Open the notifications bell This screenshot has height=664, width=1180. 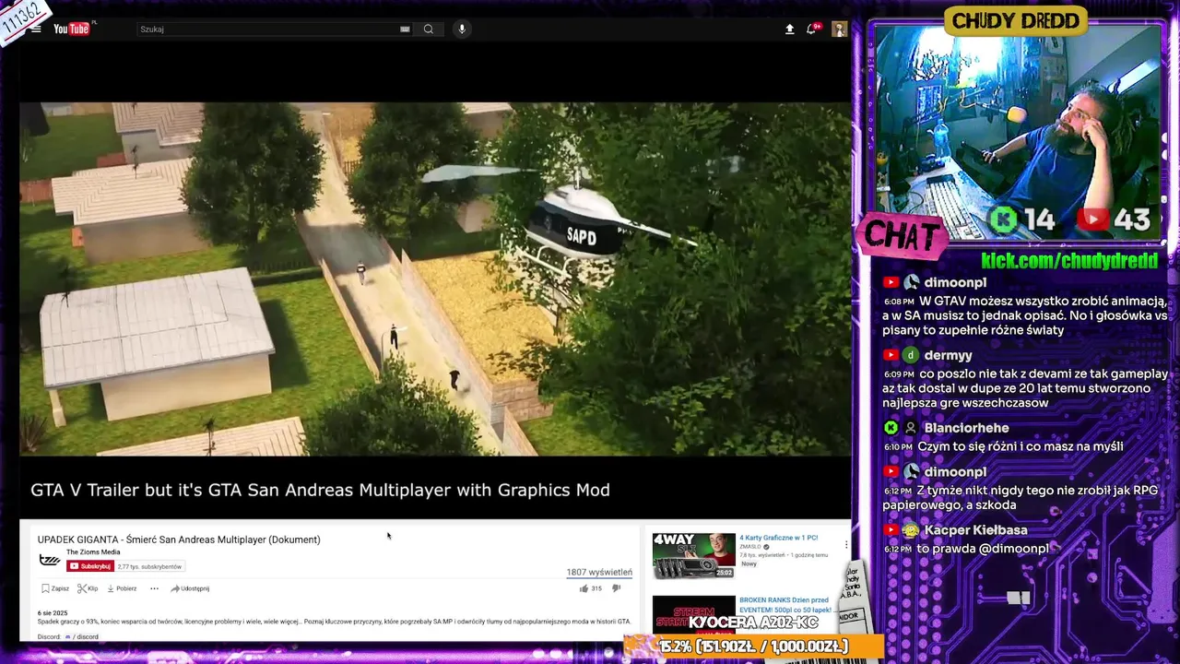click(812, 30)
